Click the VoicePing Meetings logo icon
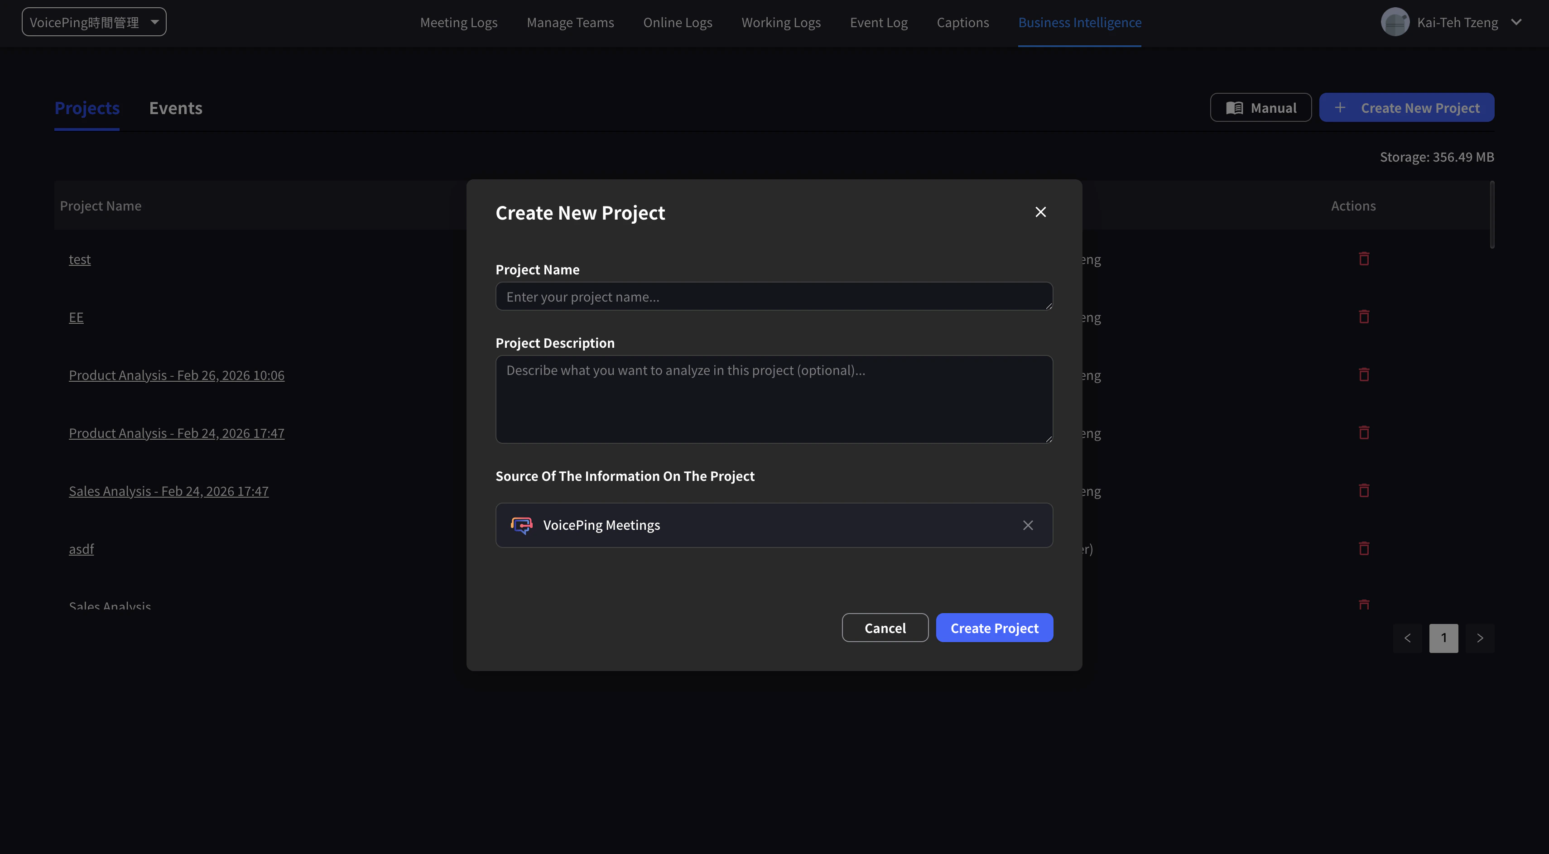The height and width of the screenshot is (854, 1549). point(521,525)
